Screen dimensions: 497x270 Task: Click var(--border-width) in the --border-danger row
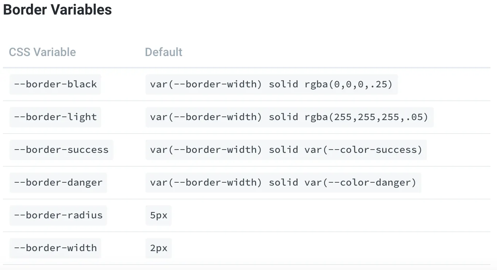point(206,183)
